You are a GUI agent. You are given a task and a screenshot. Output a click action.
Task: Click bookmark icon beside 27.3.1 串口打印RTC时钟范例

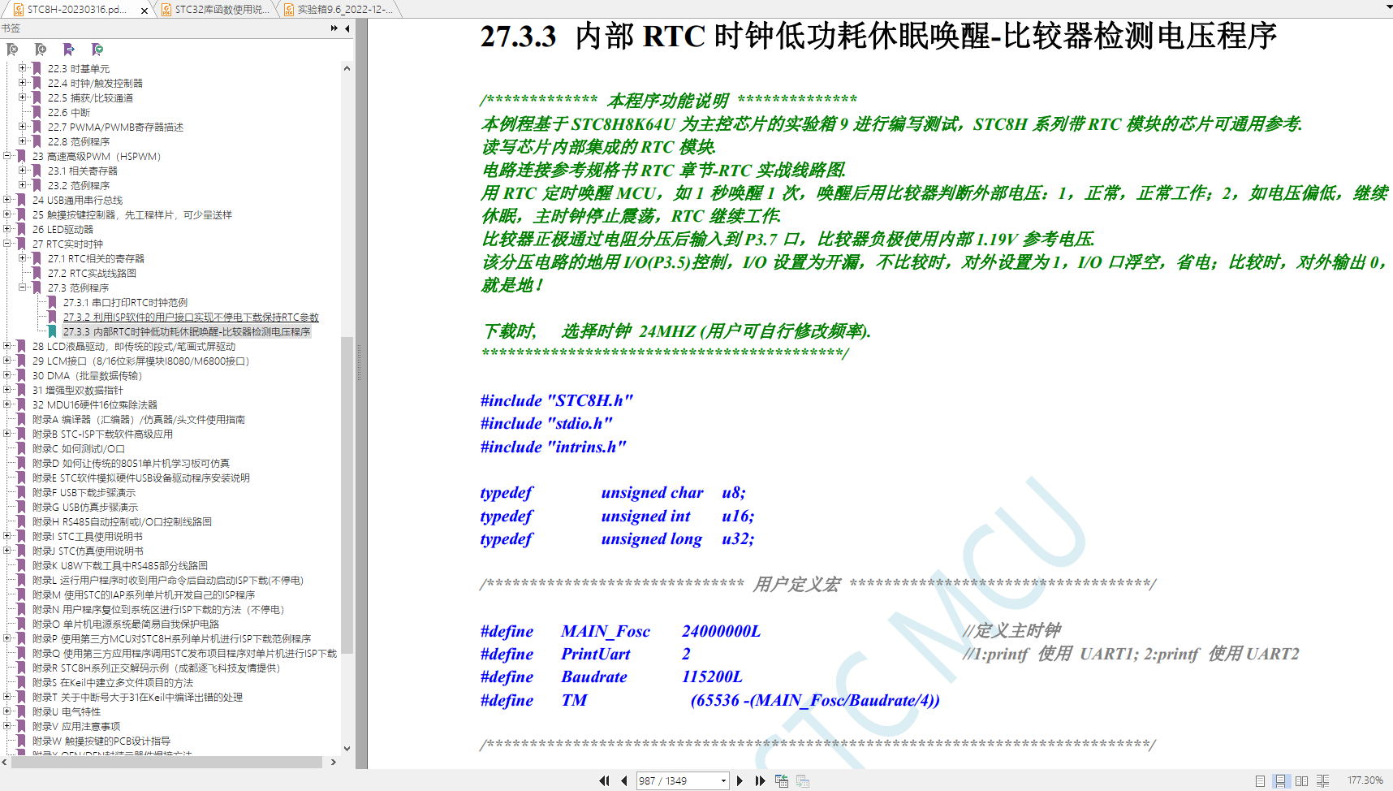click(x=52, y=302)
